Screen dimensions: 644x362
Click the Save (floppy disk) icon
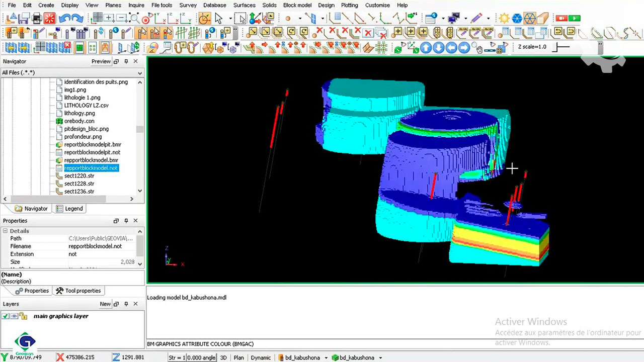pos(24,19)
